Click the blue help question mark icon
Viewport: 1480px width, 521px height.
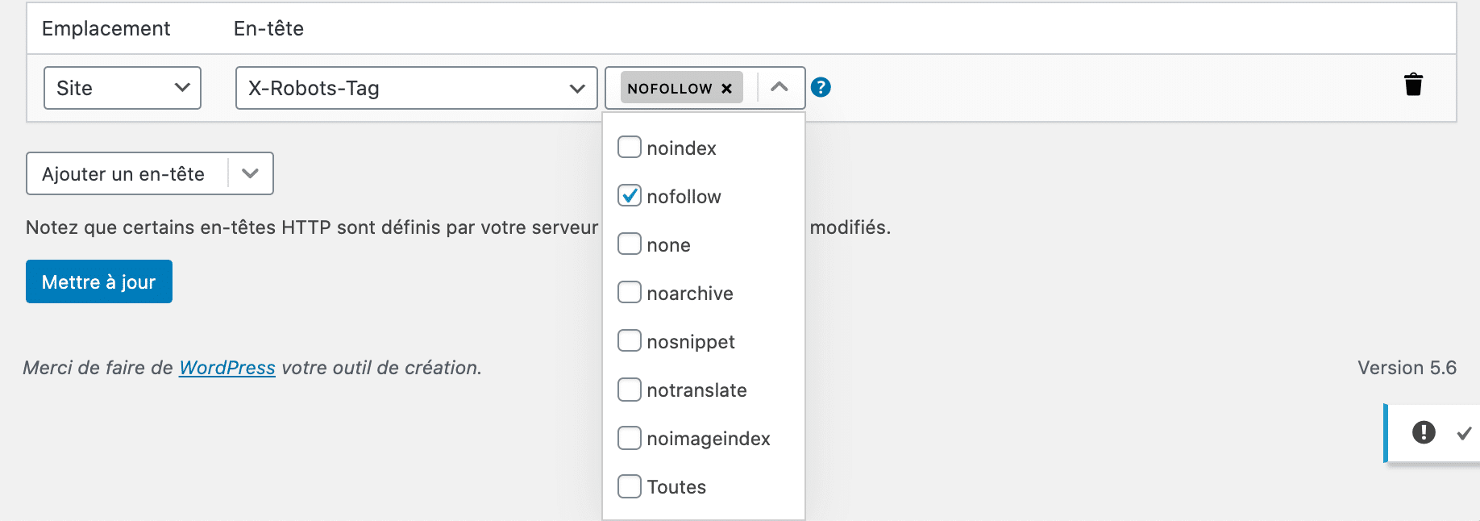[821, 87]
